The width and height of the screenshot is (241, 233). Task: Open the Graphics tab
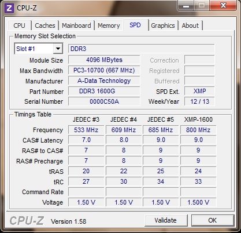(163, 26)
